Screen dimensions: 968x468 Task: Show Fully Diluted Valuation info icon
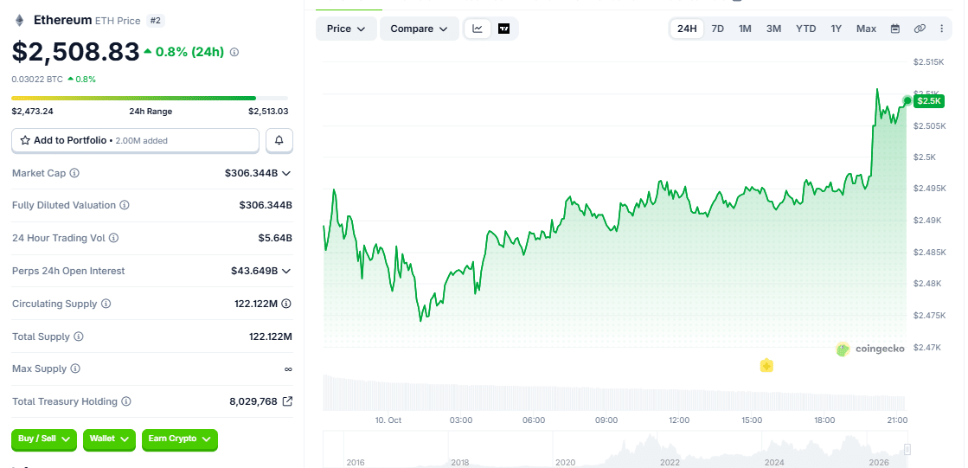coord(124,205)
